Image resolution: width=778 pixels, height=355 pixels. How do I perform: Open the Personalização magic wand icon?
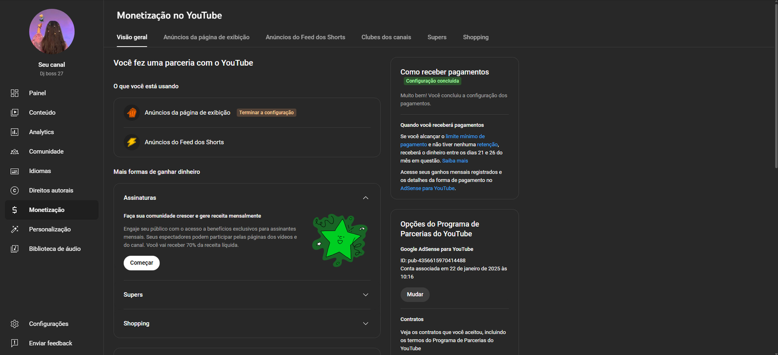pyautogui.click(x=15, y=229)
